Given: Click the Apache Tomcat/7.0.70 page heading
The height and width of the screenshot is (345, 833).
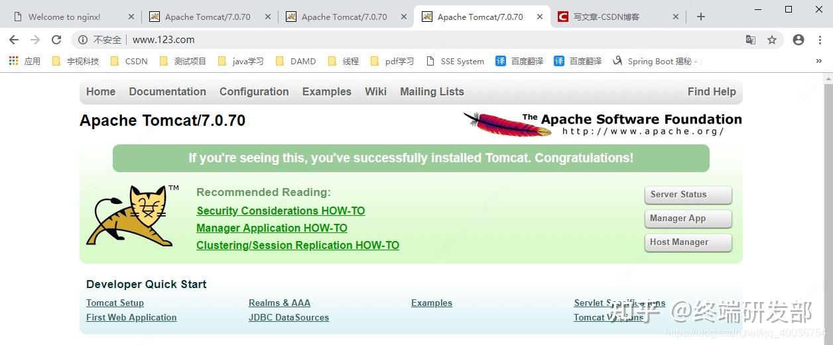Looking at the screenshot, I should 162,121.
